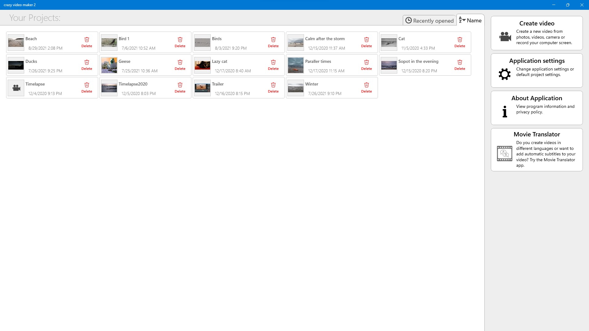Open the Sopot in the evening project
Image resolution: width=589 pixels, height=331 pixels.
tap(389, 65)
